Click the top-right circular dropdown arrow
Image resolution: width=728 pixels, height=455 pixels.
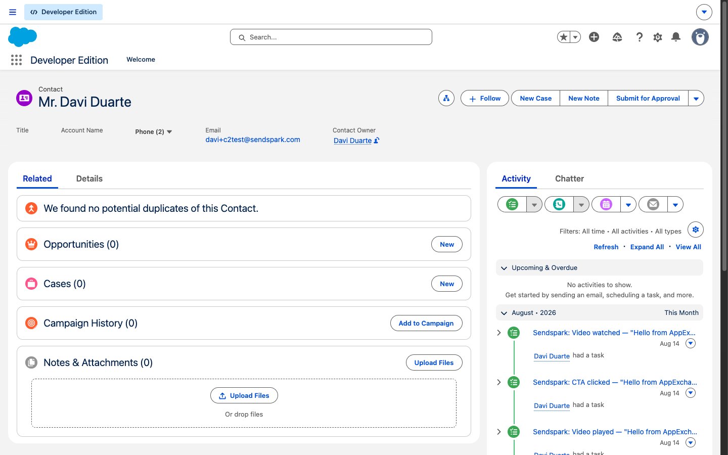(704, 12)
